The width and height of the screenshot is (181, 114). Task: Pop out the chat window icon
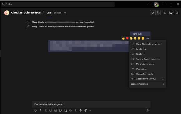[177, 12]
